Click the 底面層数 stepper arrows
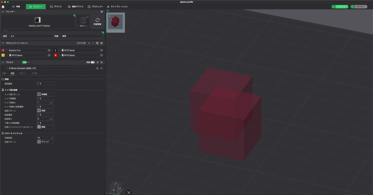This screenshot has height=195, width=373. (x=38, y=115)
